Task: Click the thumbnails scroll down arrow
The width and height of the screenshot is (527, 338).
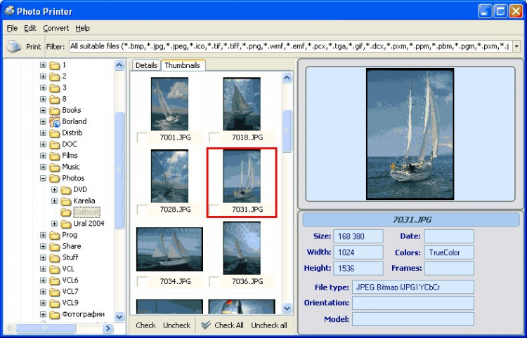Action: (287, 308)
